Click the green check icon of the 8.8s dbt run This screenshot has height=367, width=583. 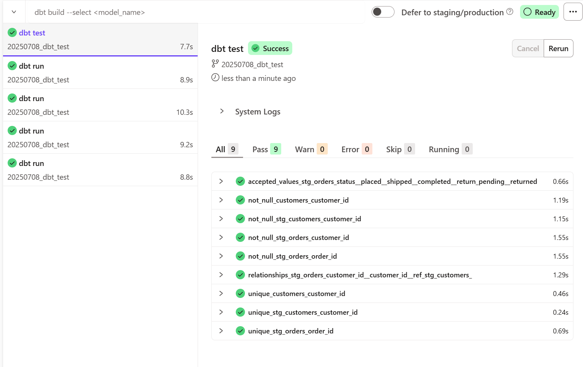(x=12, y=163)
